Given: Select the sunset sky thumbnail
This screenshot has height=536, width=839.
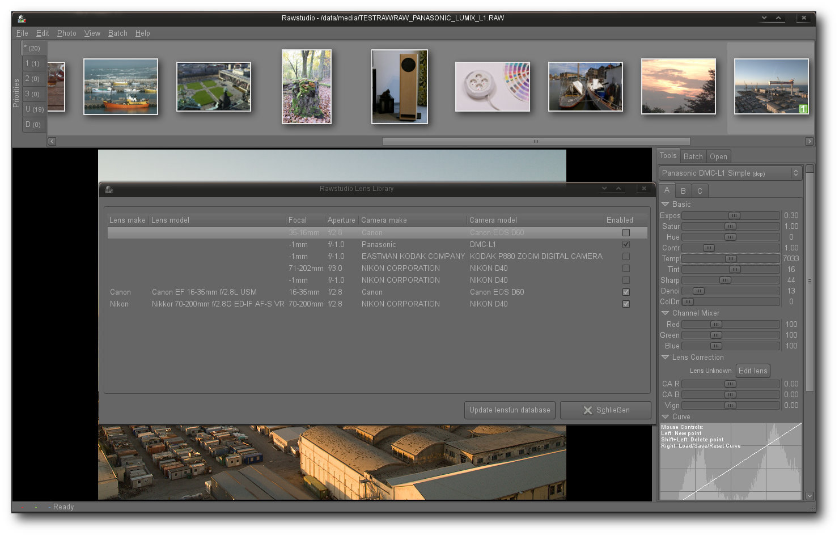Looking at the screenshot, I should 679,87.
